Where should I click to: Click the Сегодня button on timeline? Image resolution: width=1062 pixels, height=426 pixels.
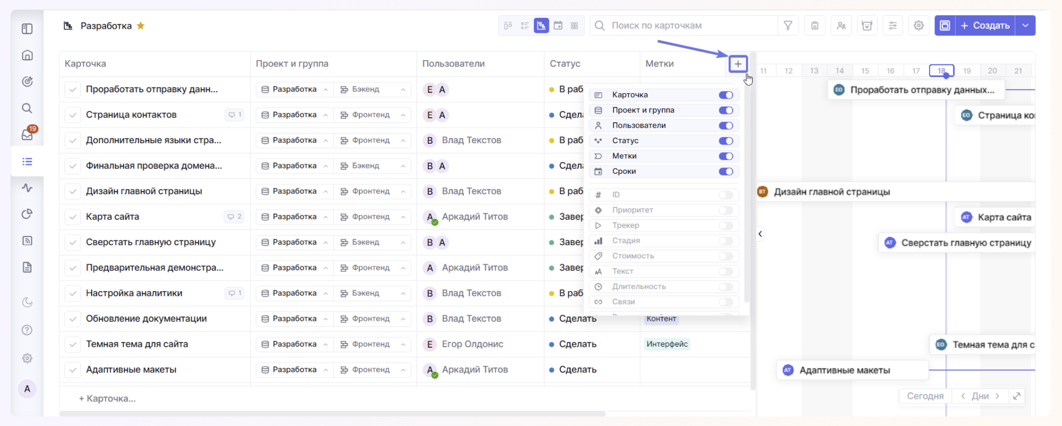tap(925, 396)
